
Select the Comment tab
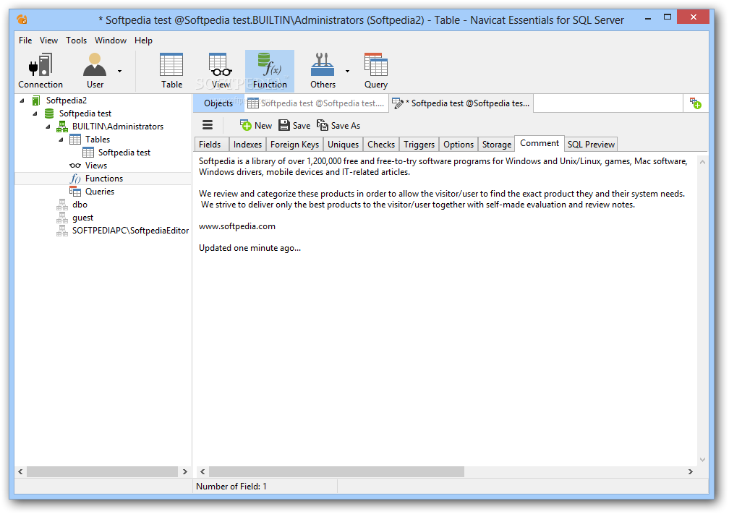click(x=540, y=144)
